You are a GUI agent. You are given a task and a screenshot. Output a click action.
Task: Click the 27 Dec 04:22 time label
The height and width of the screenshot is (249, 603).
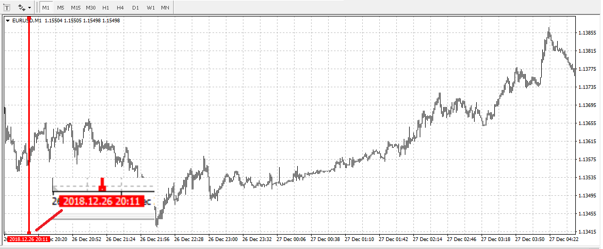click(x=564, y=239)
